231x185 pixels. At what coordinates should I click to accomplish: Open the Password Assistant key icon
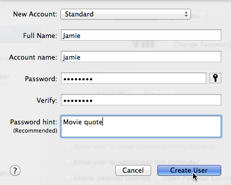pos(215,78)
